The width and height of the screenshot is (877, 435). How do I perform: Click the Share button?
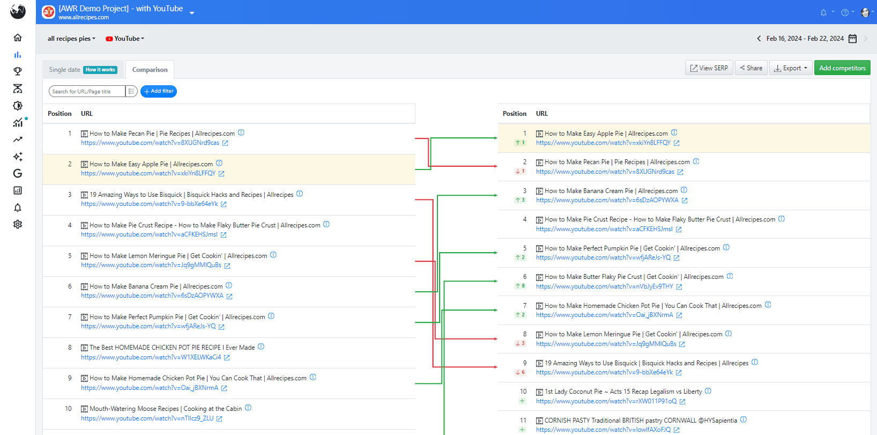pos(751,68)
